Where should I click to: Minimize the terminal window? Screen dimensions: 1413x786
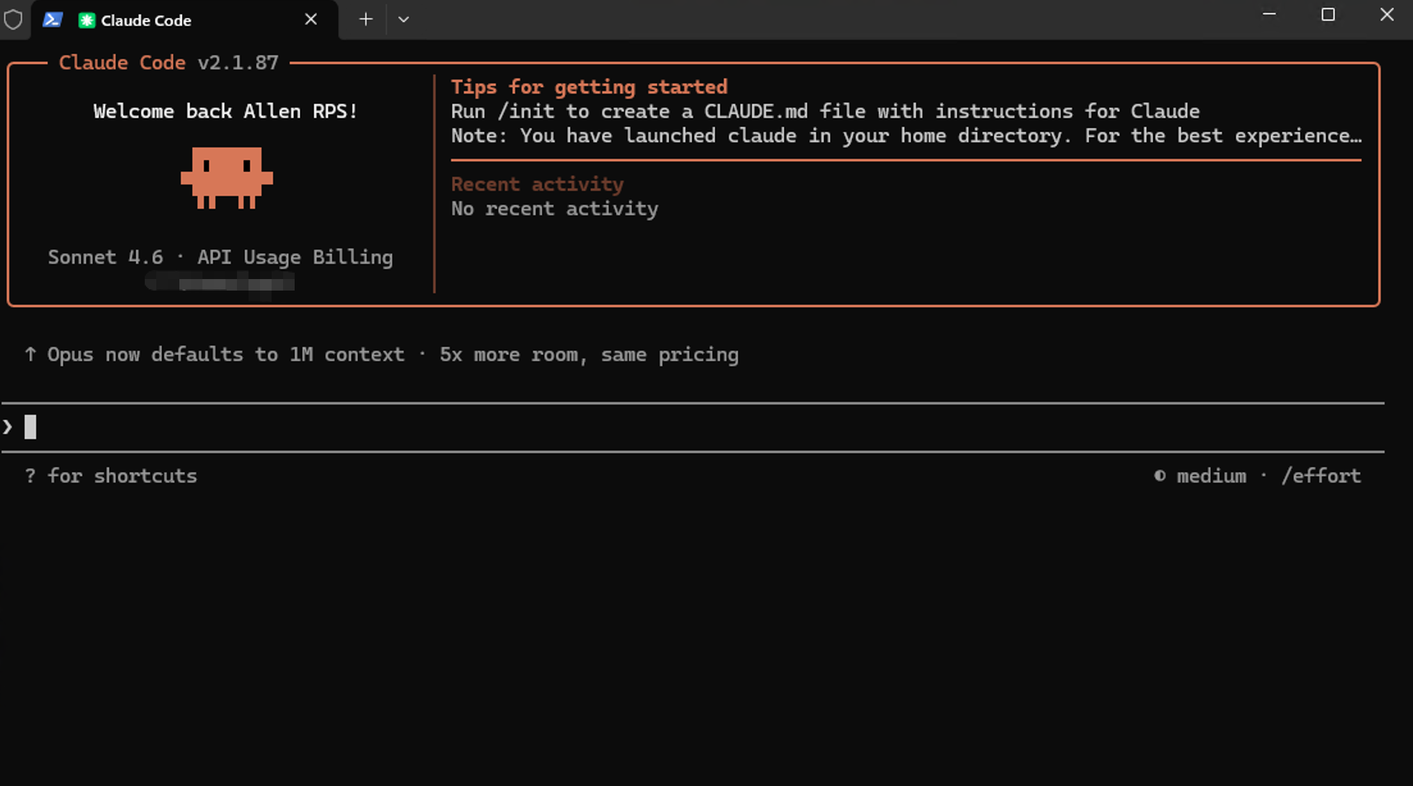(1269, 15)
